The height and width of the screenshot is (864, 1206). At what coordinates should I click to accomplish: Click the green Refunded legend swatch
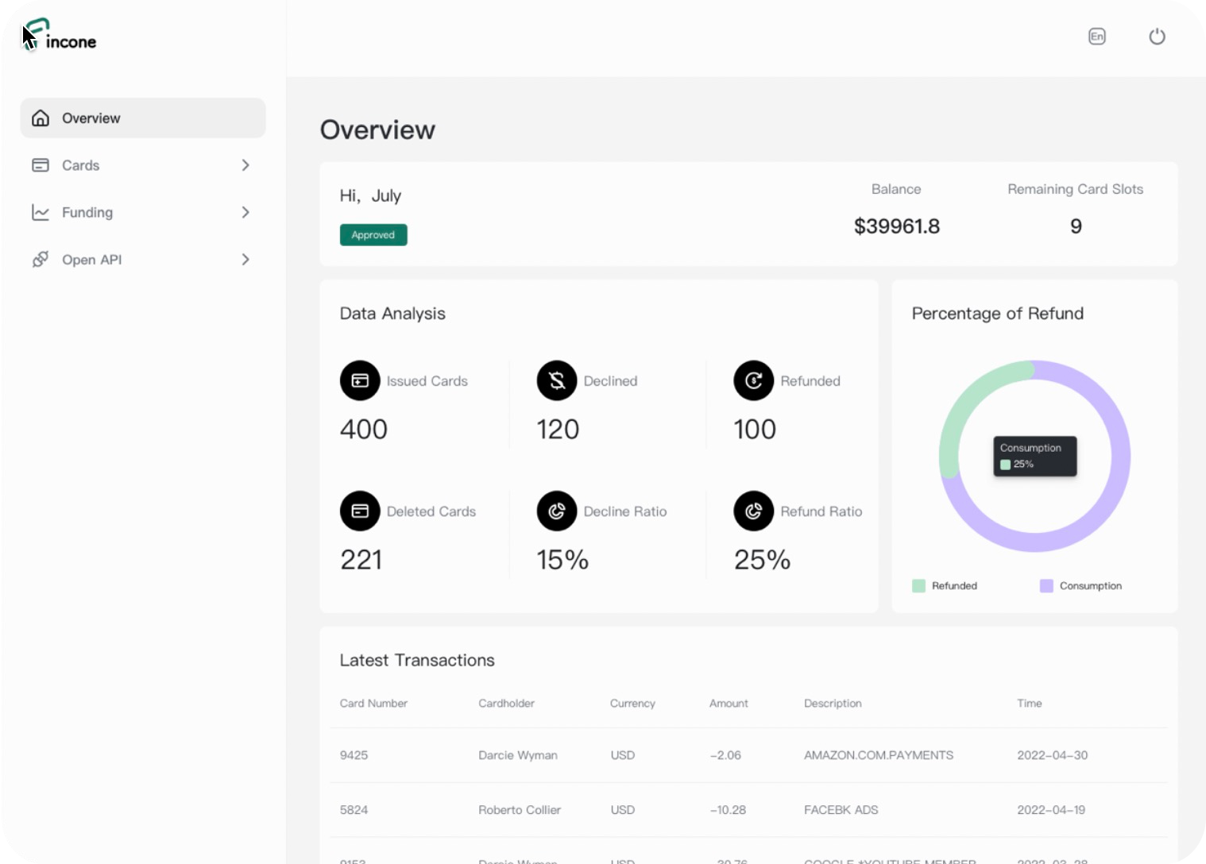pyautogui.click(x=918, y=586)
